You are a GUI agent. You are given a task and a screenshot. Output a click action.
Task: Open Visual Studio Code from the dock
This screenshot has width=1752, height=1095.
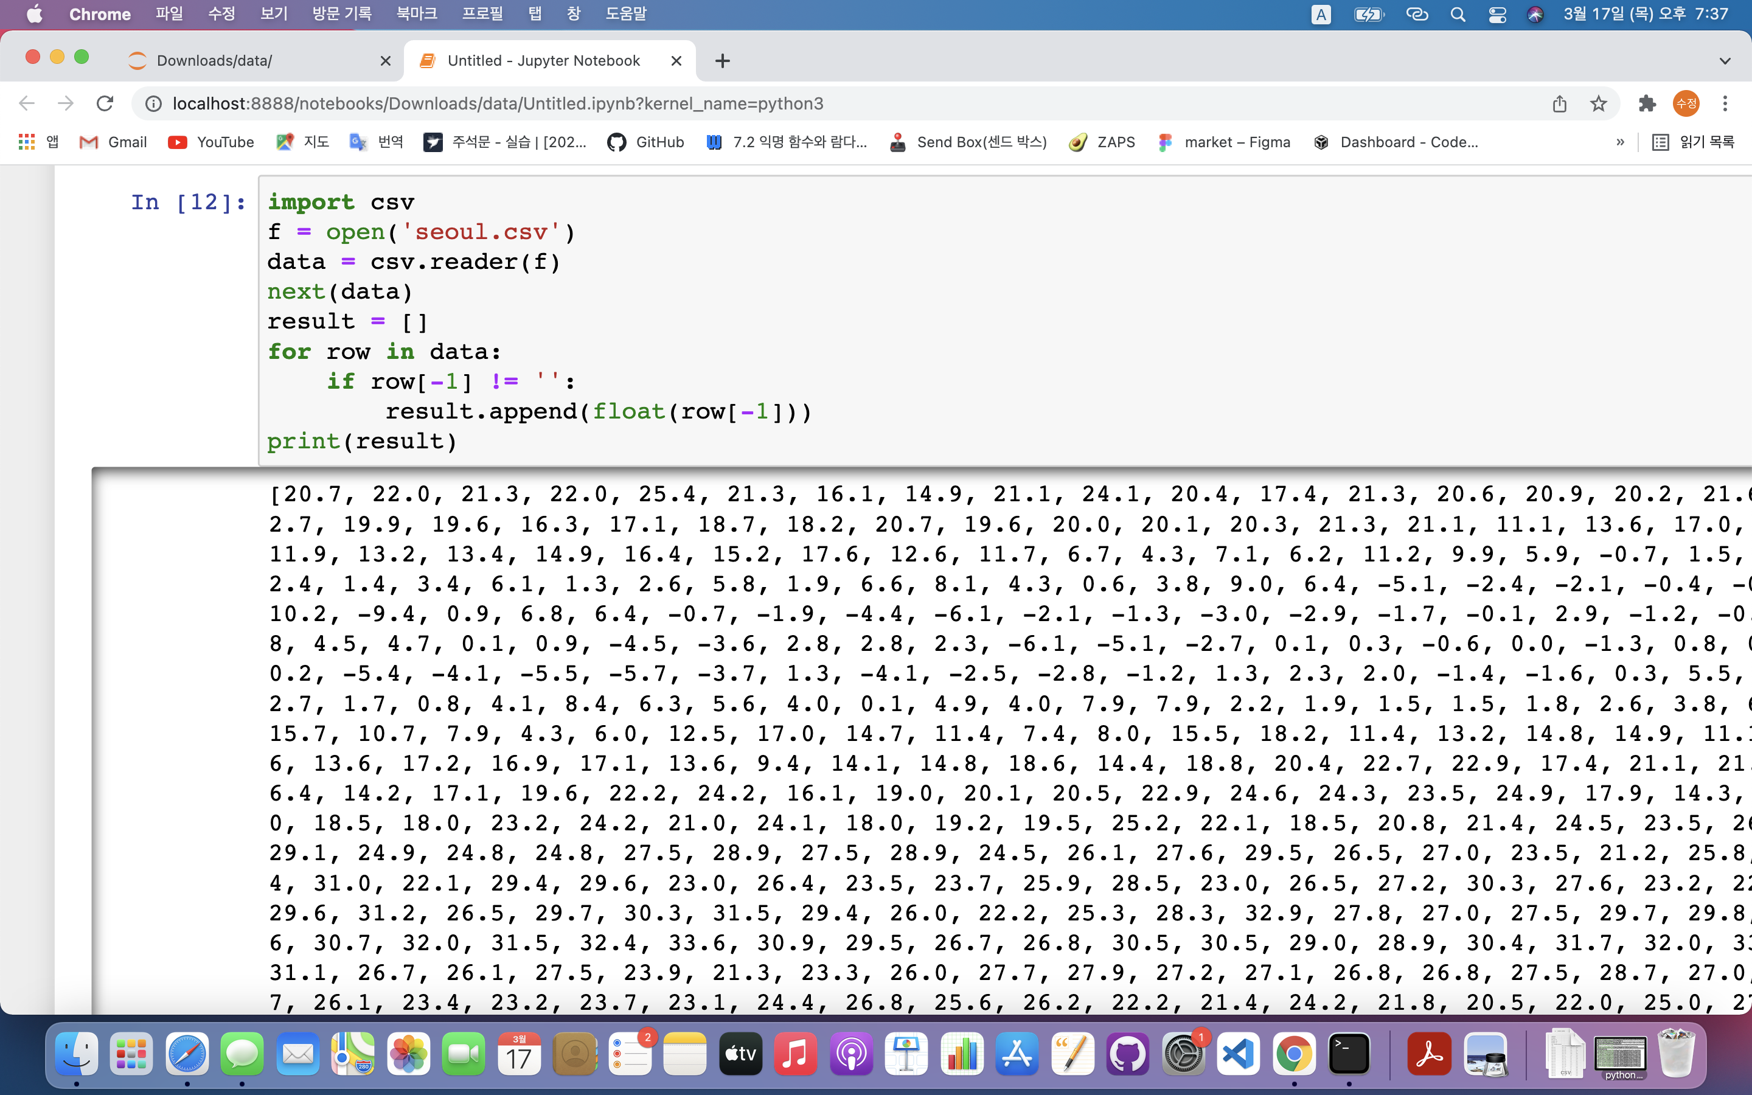pyautogui.click(x=1238, y=1054)
